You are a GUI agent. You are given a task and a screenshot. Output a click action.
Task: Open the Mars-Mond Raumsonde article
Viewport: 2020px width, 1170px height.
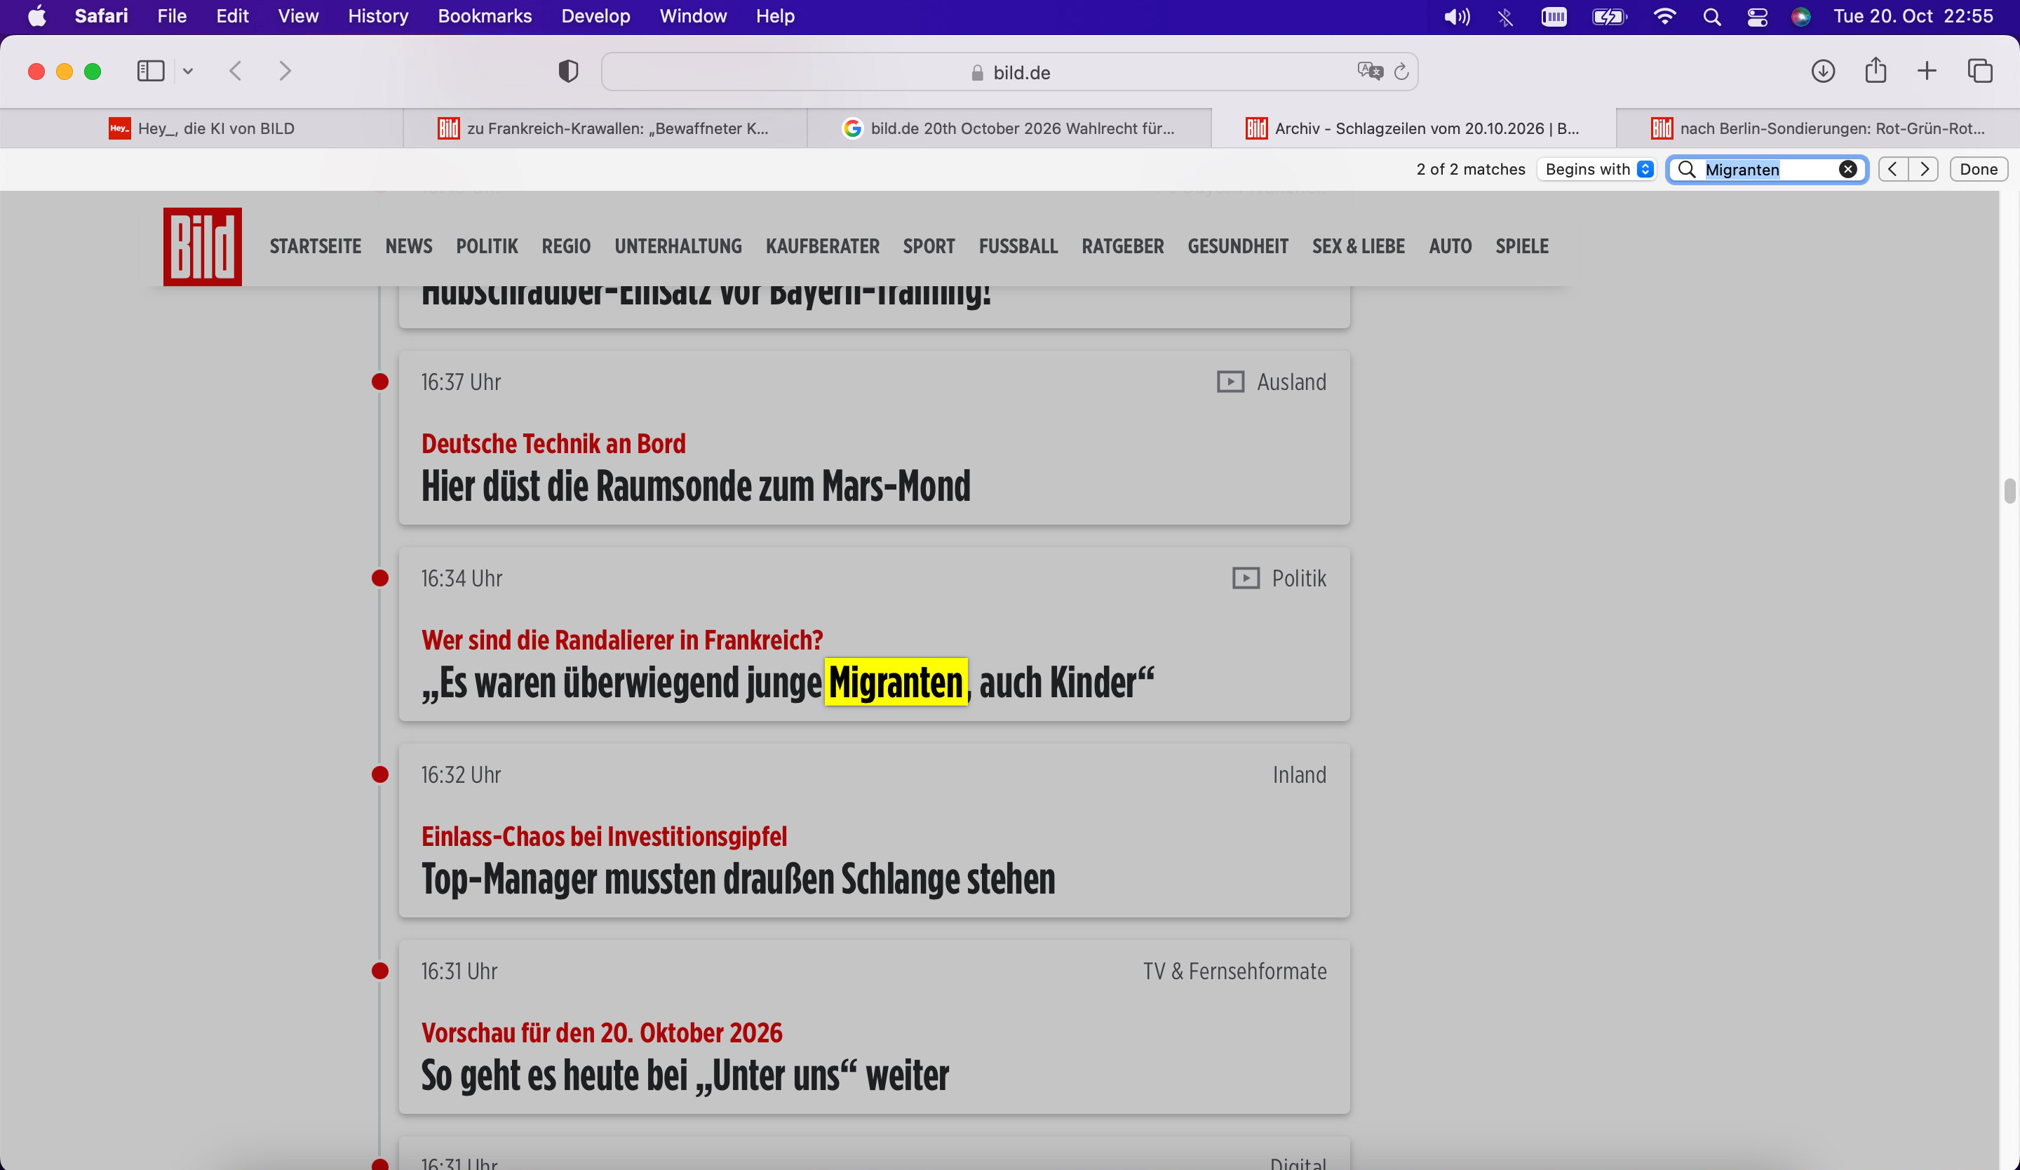(x=695, y=485)
